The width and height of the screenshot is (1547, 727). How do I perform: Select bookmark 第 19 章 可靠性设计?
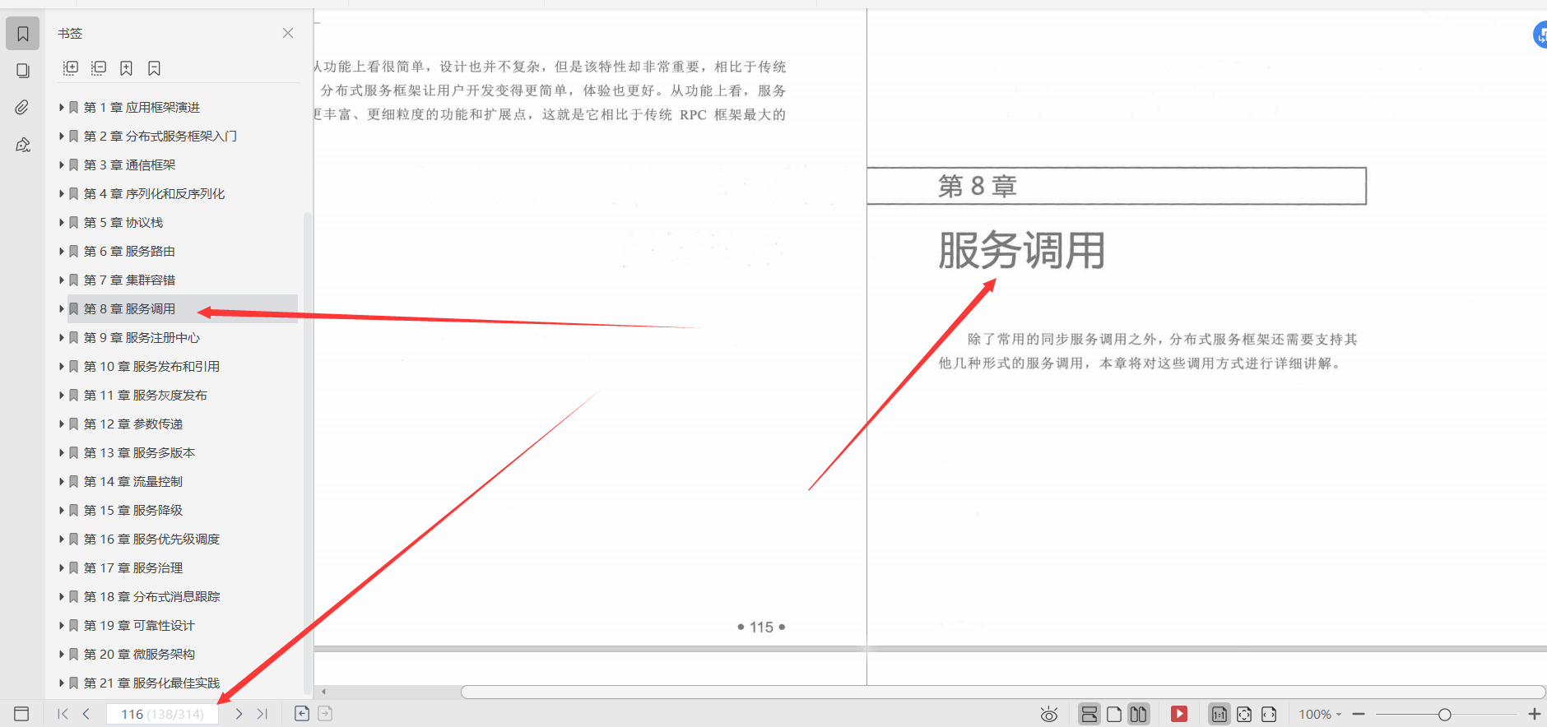(x=139, y=626)
